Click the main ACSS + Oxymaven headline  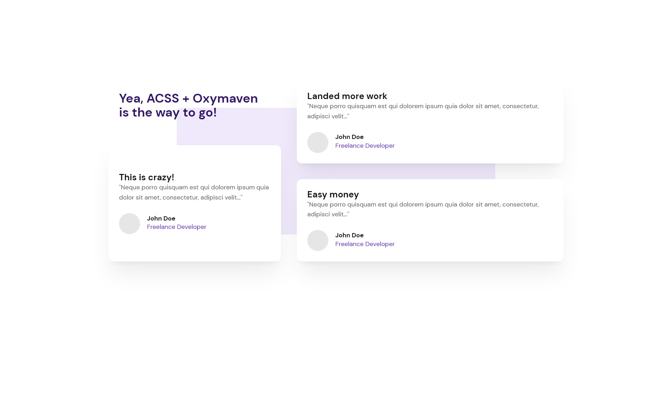pyautogui.click(x=188, y=105)
